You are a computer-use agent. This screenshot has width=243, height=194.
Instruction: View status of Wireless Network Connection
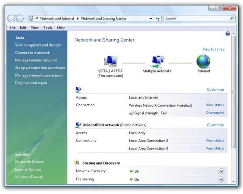(x=215, y=105)
